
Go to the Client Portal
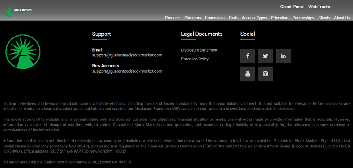click(x=292, y=7)
